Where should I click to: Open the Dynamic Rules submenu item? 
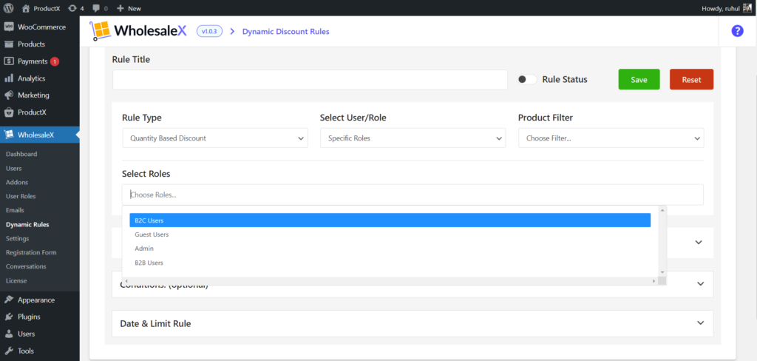pos(27,224)
